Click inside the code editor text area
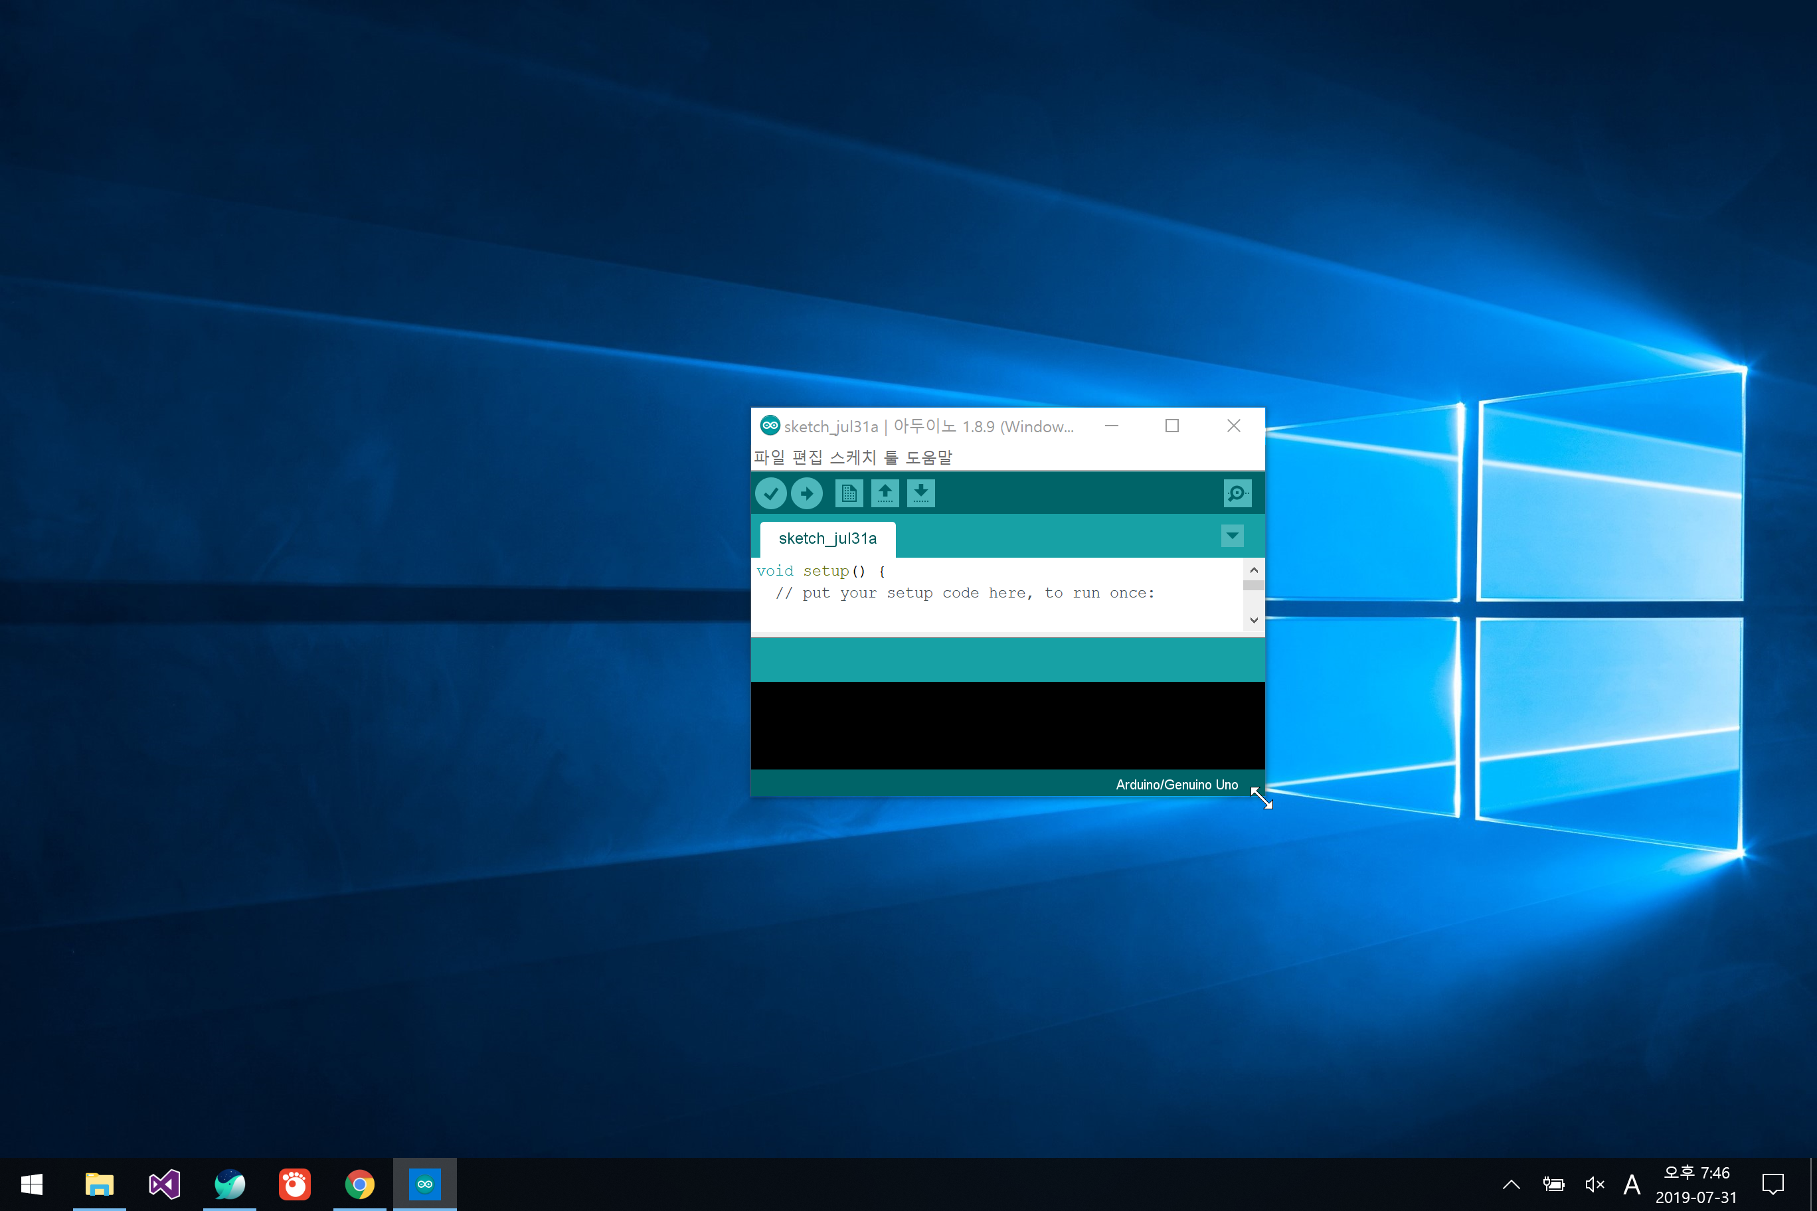This screenshot has height=1211, width=1817. click(x=997, y=610)
